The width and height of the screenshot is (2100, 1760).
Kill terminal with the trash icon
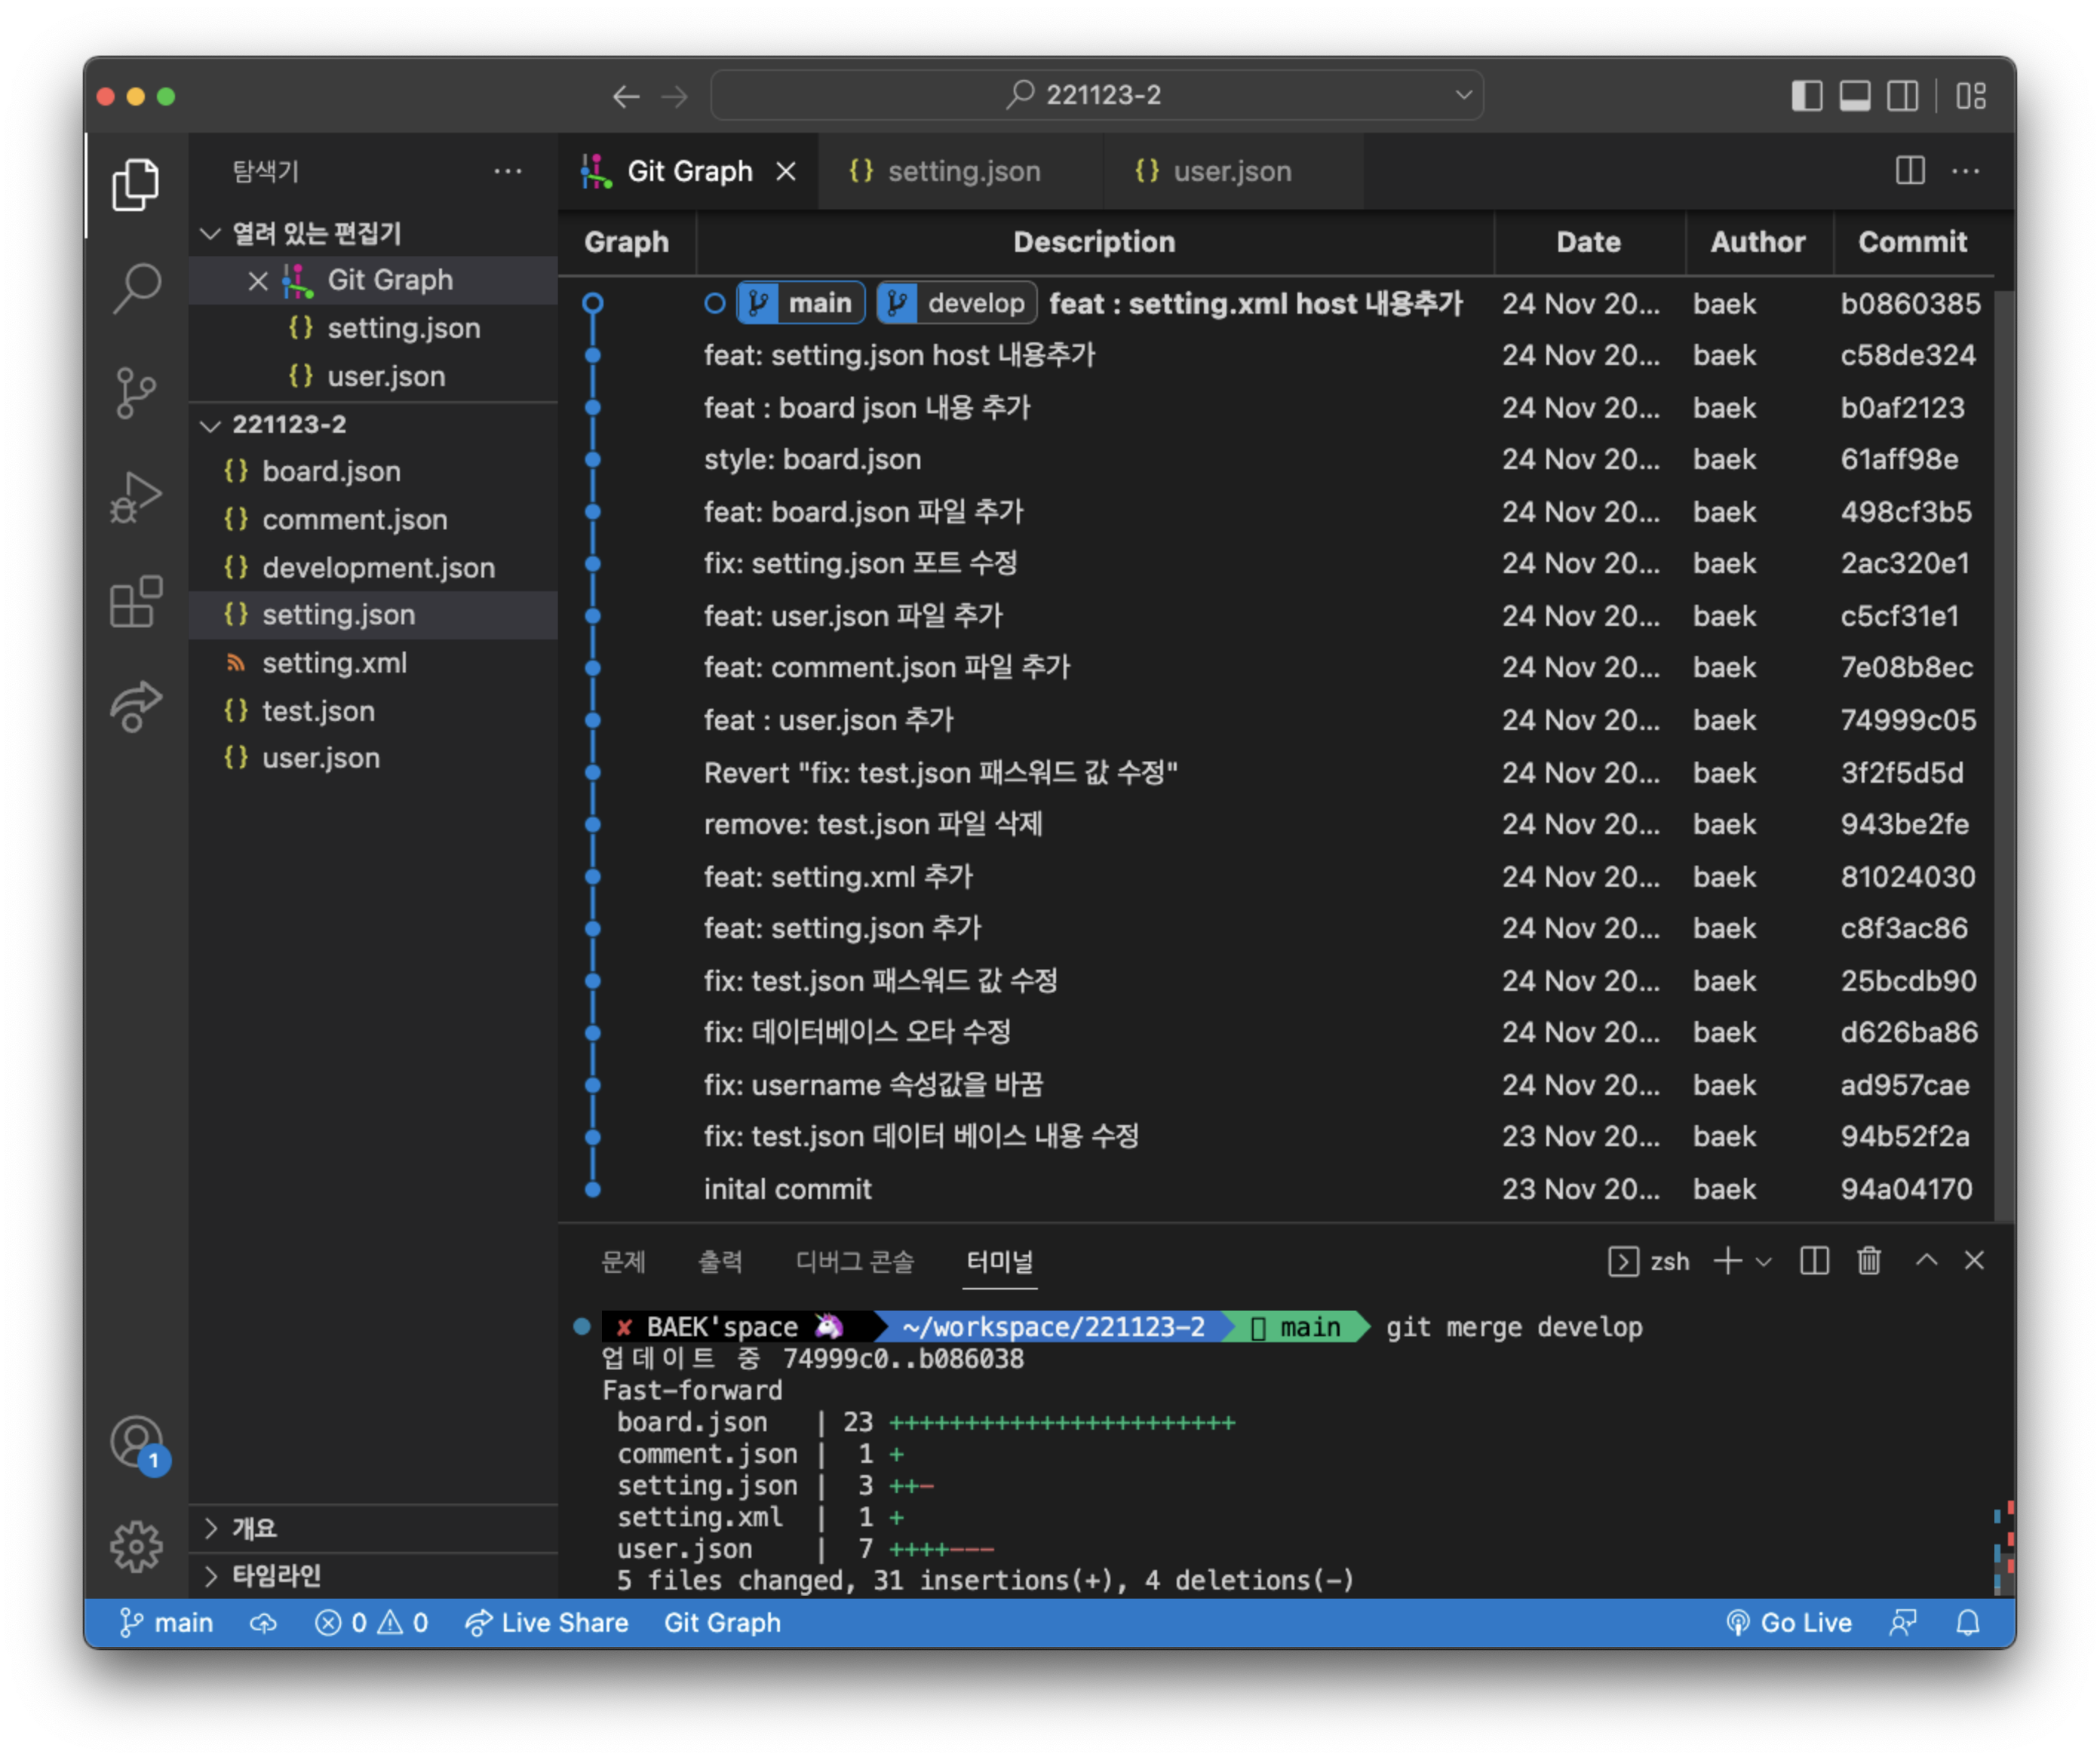pos(1868,1262)
